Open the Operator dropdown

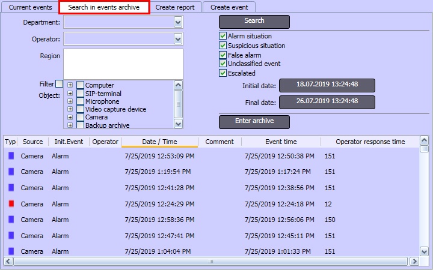(178, 39)
